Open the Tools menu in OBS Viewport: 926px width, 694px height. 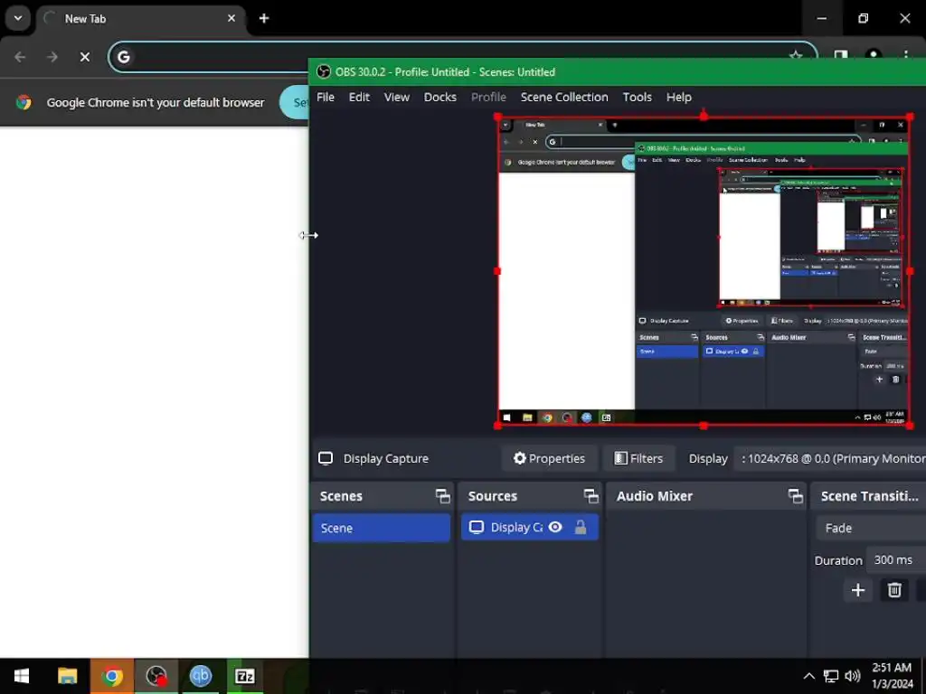[638, 98]
